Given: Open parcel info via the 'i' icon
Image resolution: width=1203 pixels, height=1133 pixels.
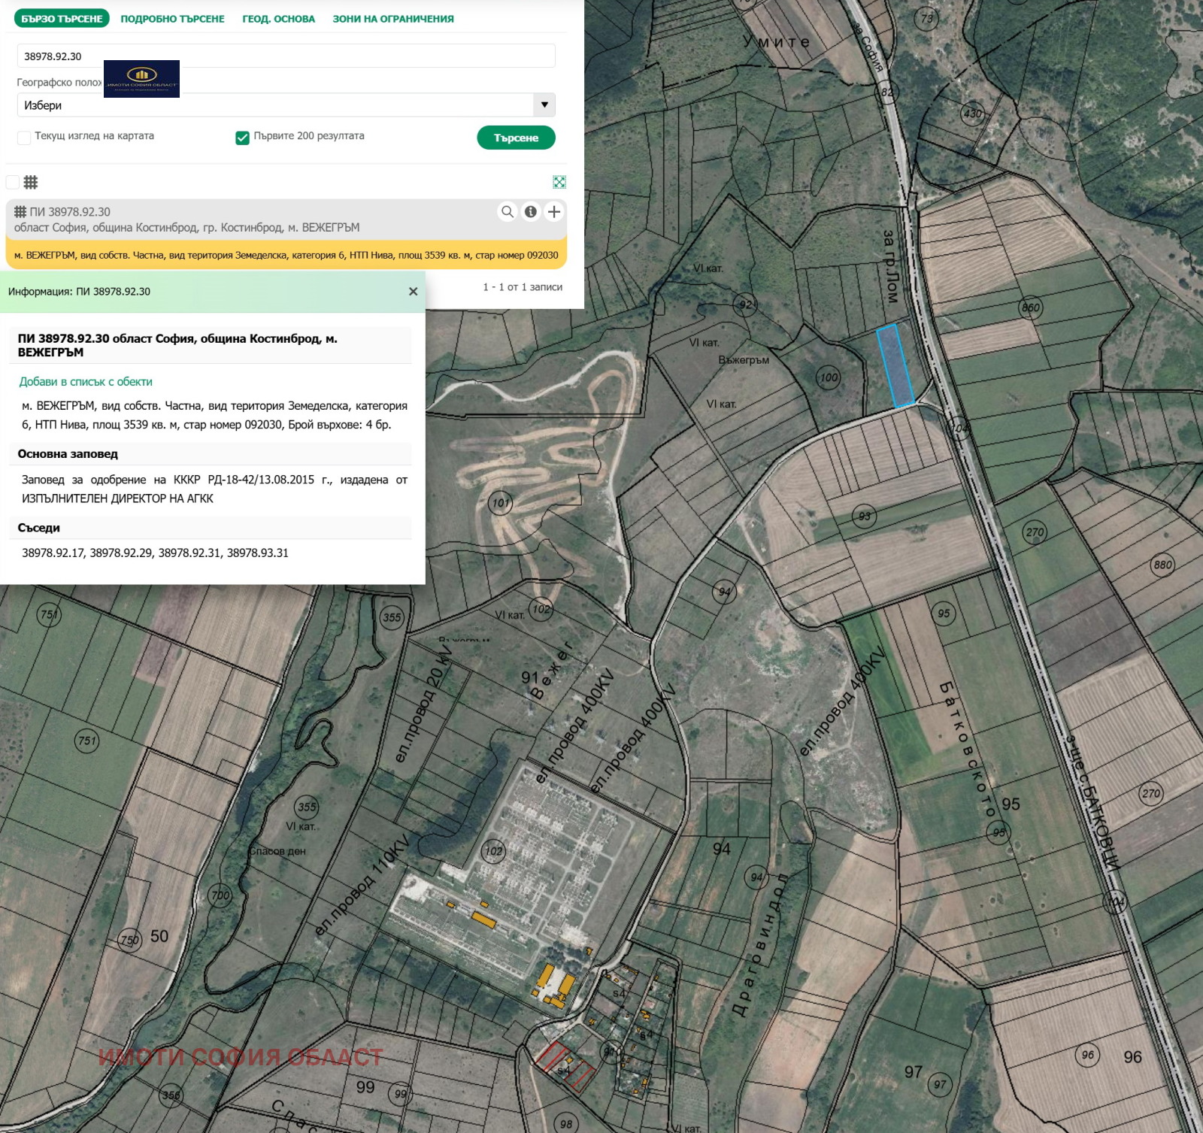Looking at the screenshot, I should [x=531, y=212].
